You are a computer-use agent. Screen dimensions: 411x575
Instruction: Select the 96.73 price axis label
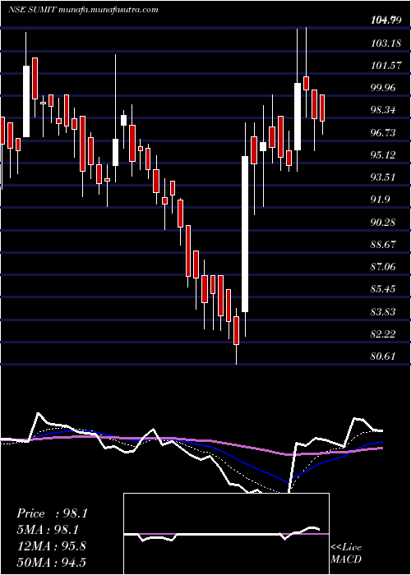coord(384,132)
